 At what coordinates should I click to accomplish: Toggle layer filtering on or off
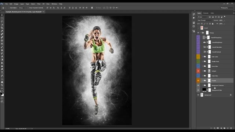pos(224,17)
